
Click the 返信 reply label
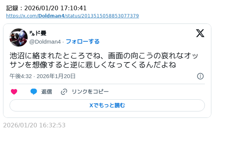[x=47, y=92]
